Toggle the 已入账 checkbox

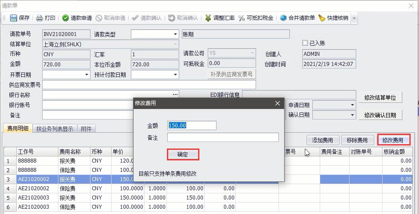click(305, 43)
